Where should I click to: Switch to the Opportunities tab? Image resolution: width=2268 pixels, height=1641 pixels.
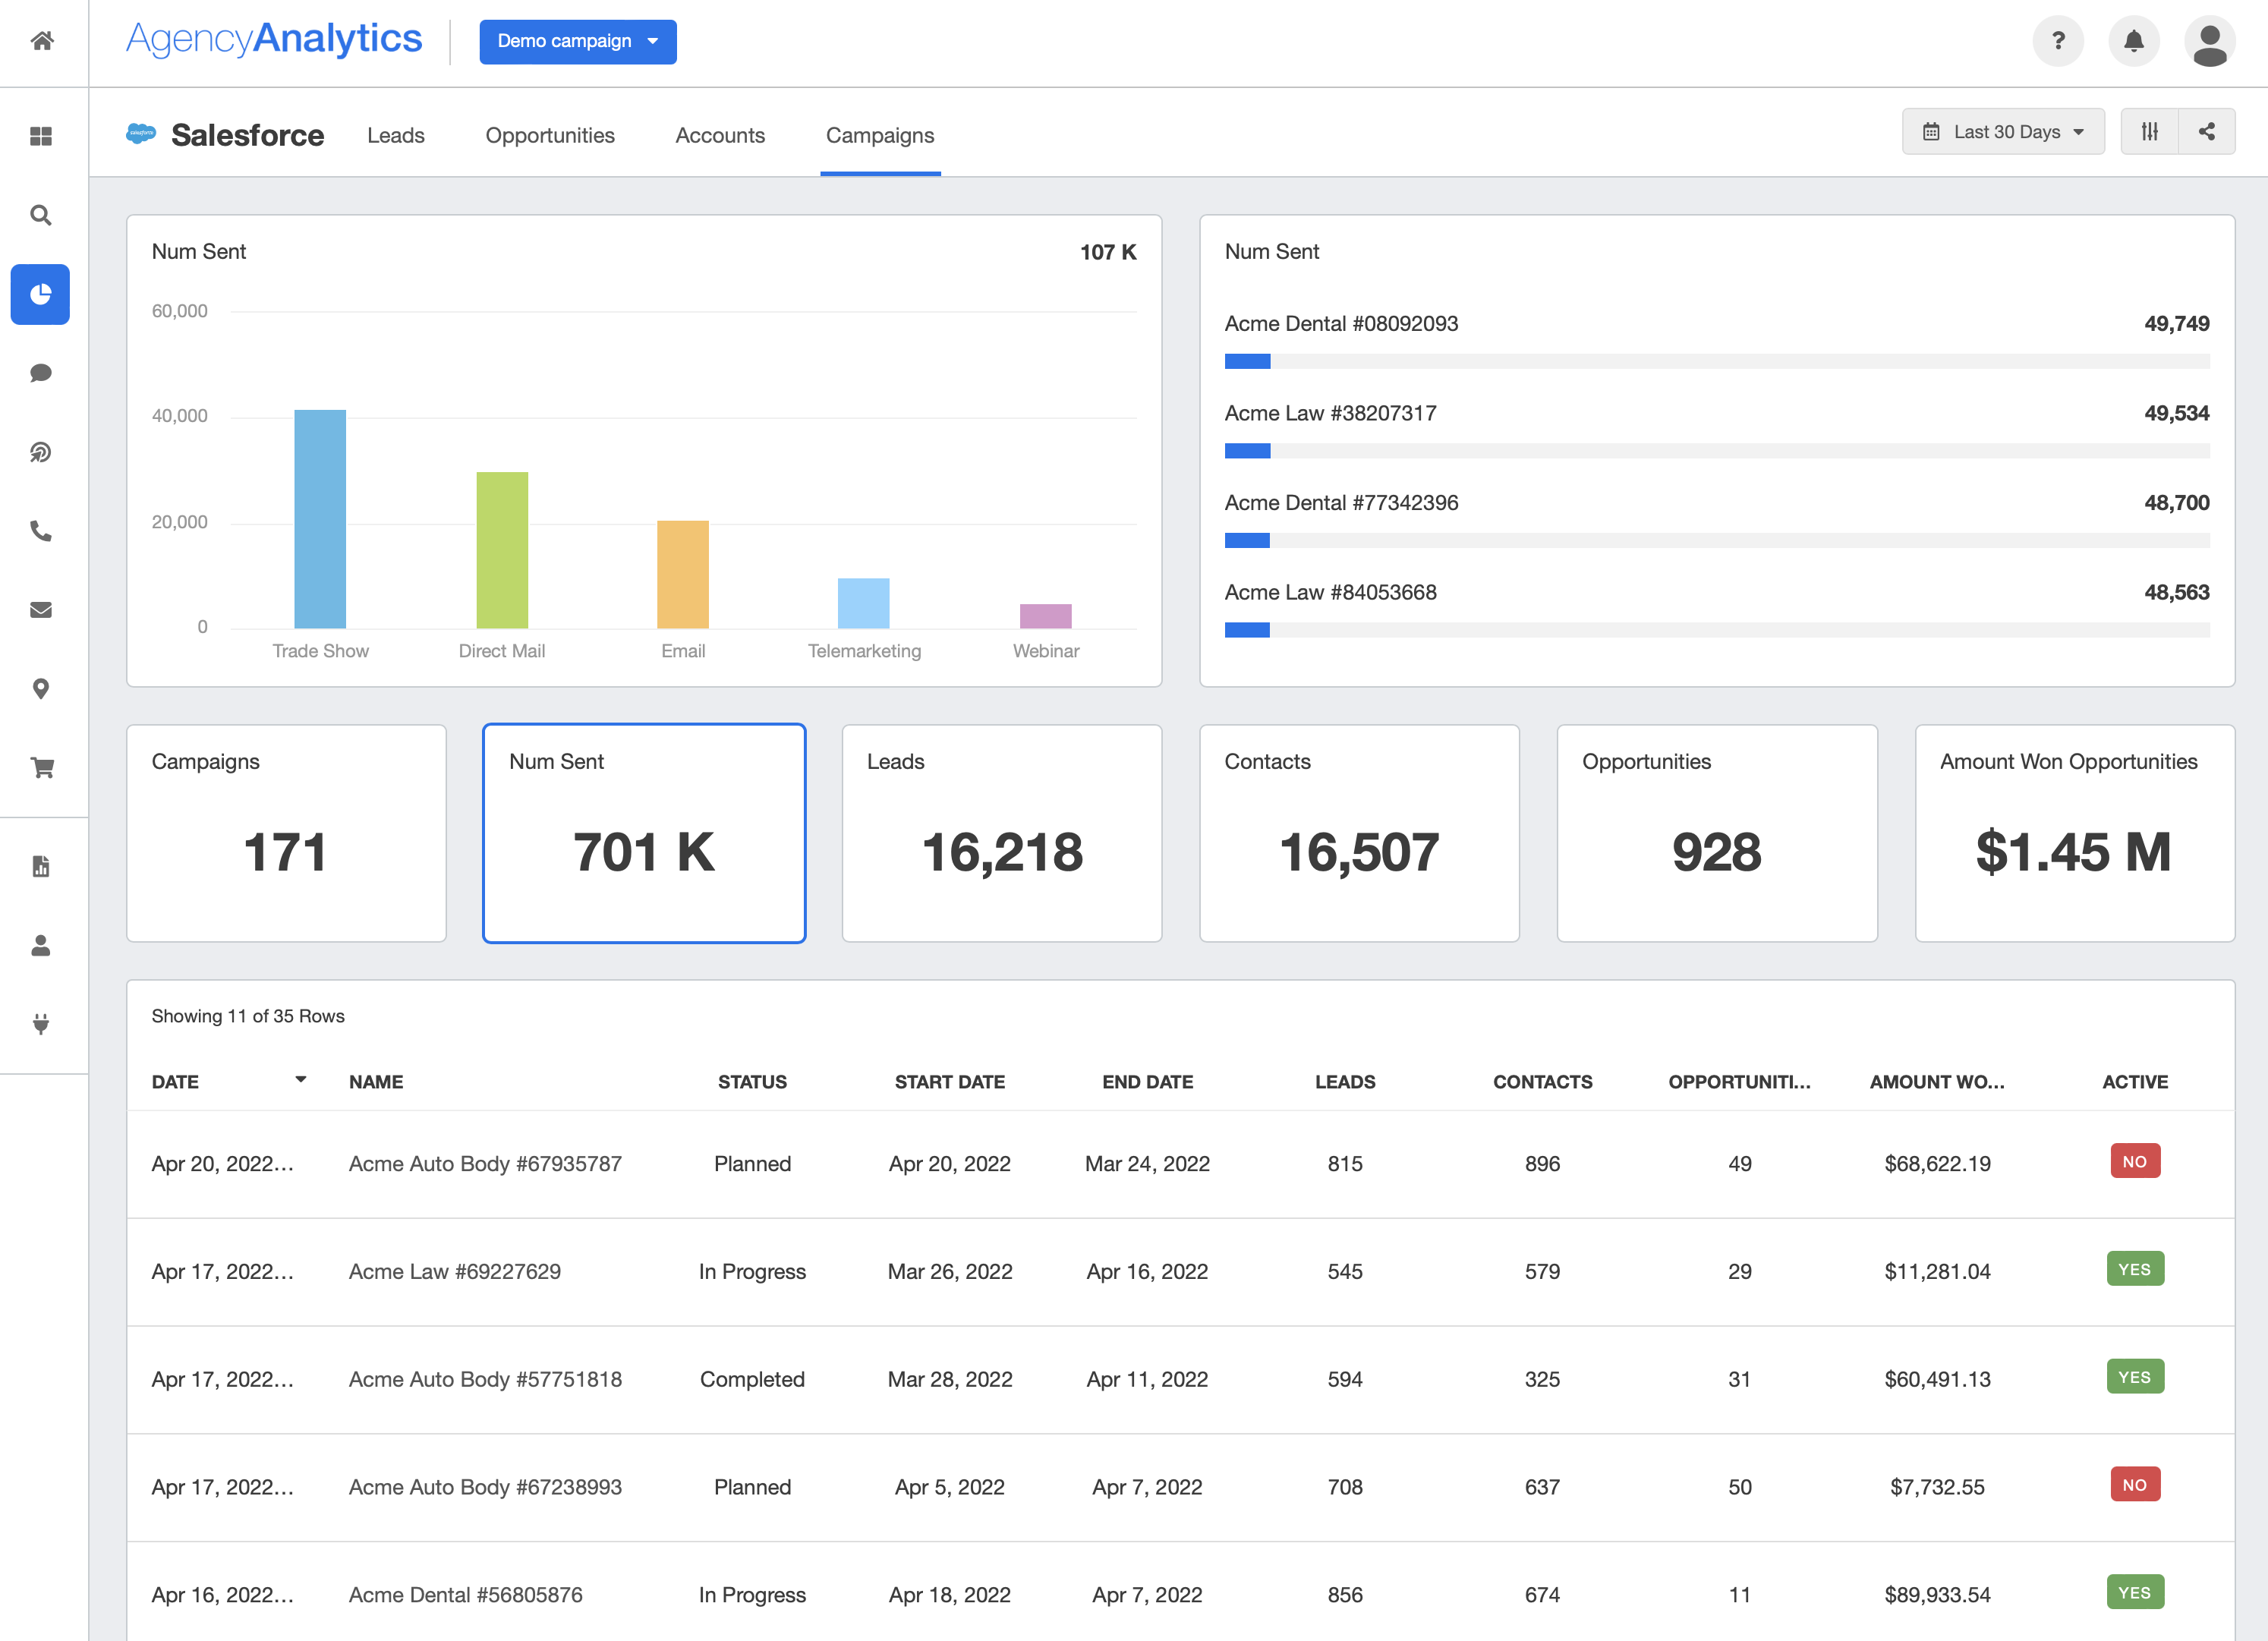click(x=550, y=135)
